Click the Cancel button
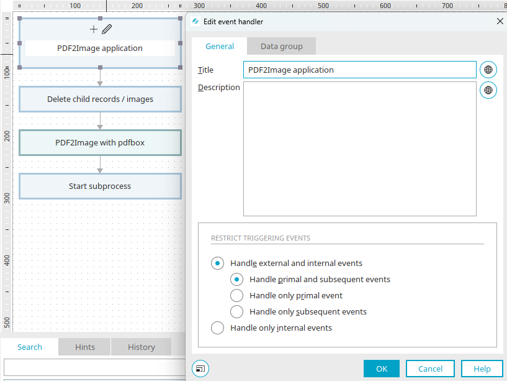 pos(431,369)
